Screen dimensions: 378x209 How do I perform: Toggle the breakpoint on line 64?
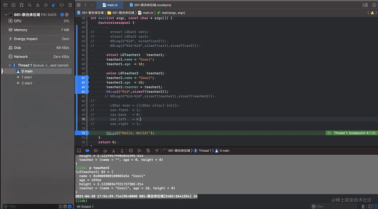coord(82,92)
